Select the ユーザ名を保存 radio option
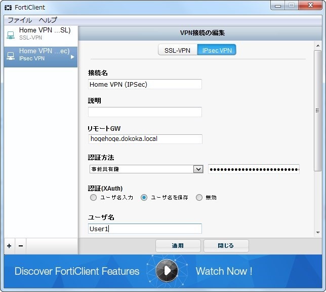This screenshot has height=292, width=326. point(144,197)
